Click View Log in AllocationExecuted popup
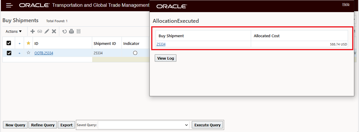The image size is (359, 132). tap(166, 58)
